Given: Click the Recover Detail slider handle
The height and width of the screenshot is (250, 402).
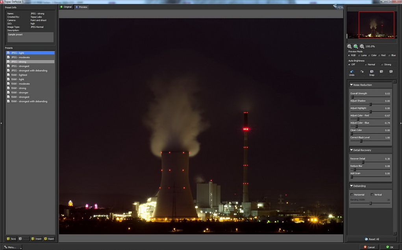Looking at the screenshot, I should pyautogui.click(x=363, y=162).
